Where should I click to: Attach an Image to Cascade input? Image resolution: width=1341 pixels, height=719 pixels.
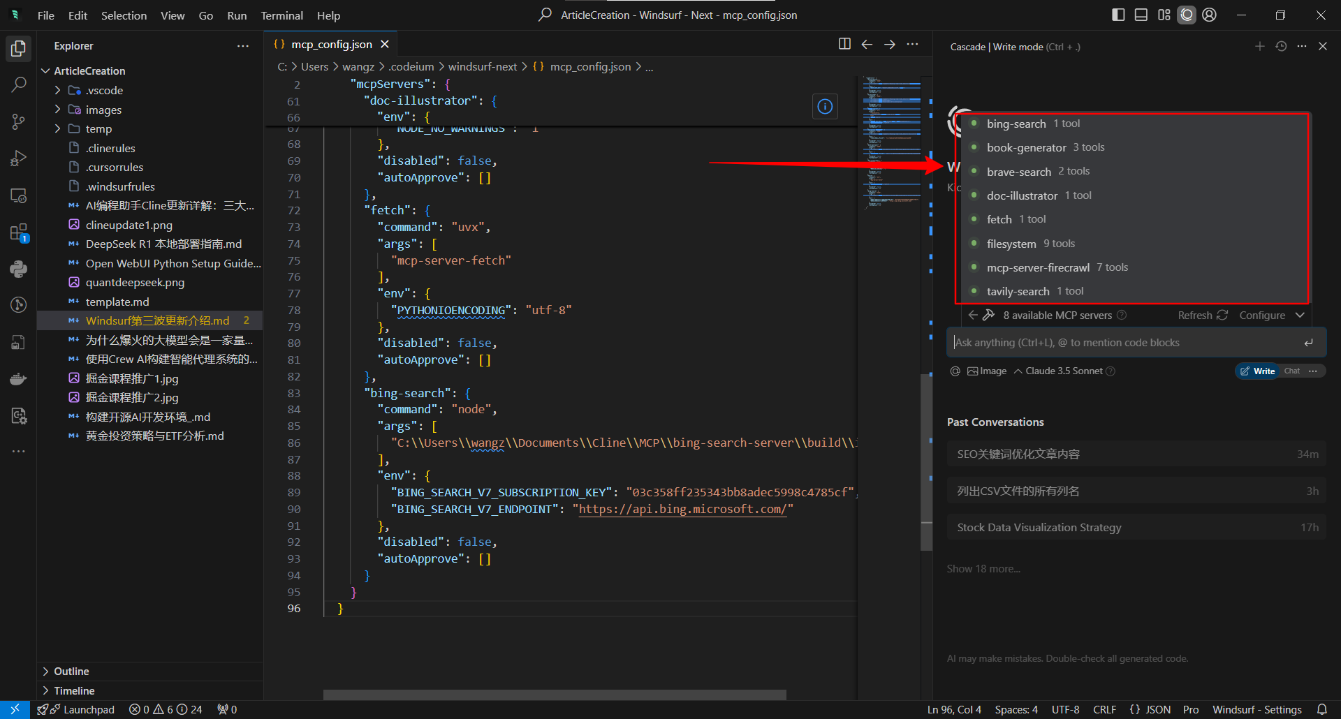(x=986, y=371)
